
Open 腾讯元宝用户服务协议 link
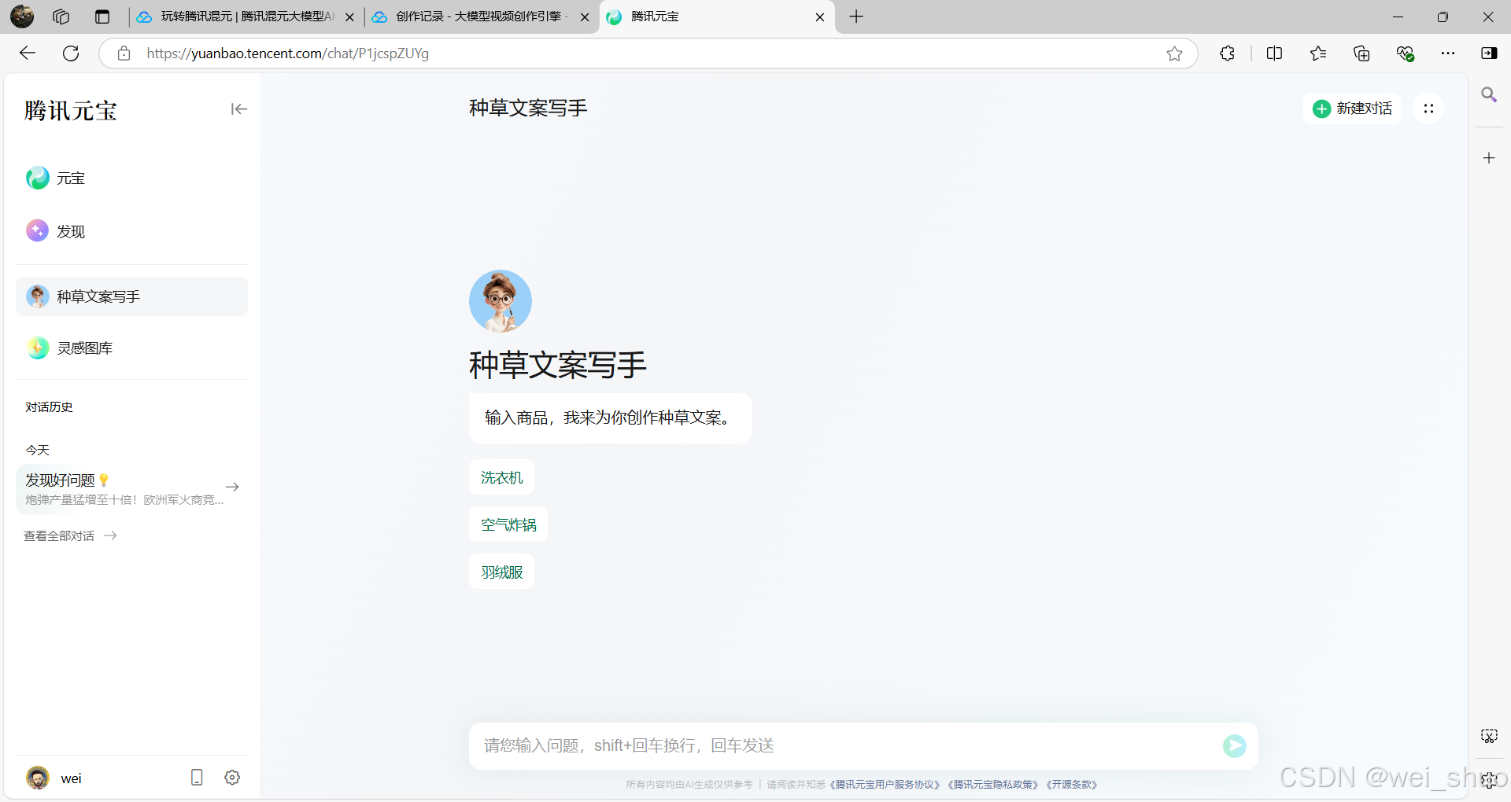[885, 785]
